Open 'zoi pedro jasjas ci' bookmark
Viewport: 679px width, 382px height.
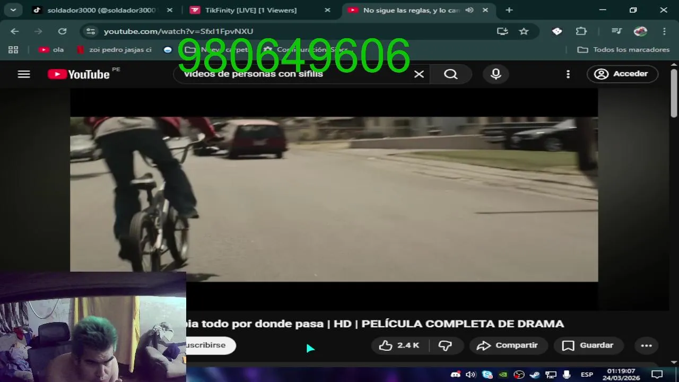tap(114, 50)
